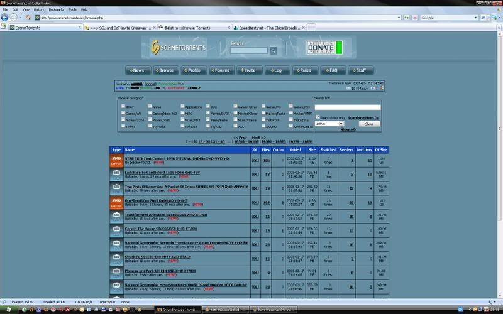
Task: Open the address bar history dropdown arrow
Action: 399,18
